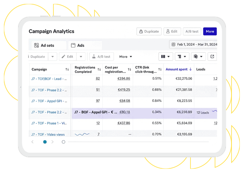Click the blue More button

210,31
